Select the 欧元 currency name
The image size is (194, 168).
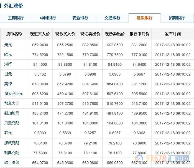[x=8, y=55]
